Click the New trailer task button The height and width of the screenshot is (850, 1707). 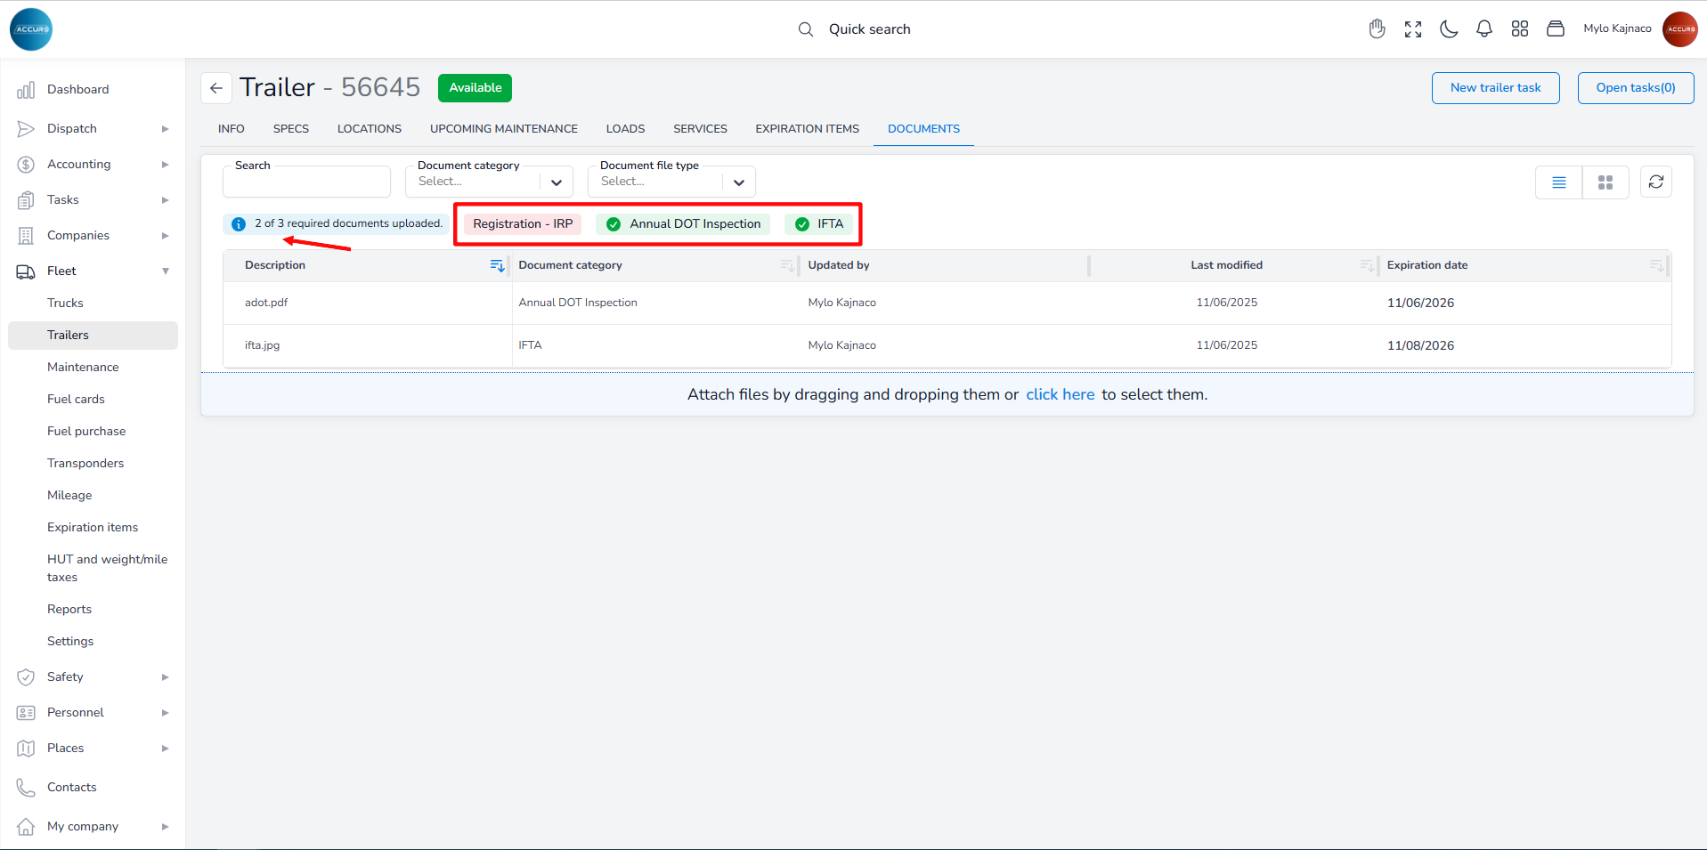coord(1495,88)
